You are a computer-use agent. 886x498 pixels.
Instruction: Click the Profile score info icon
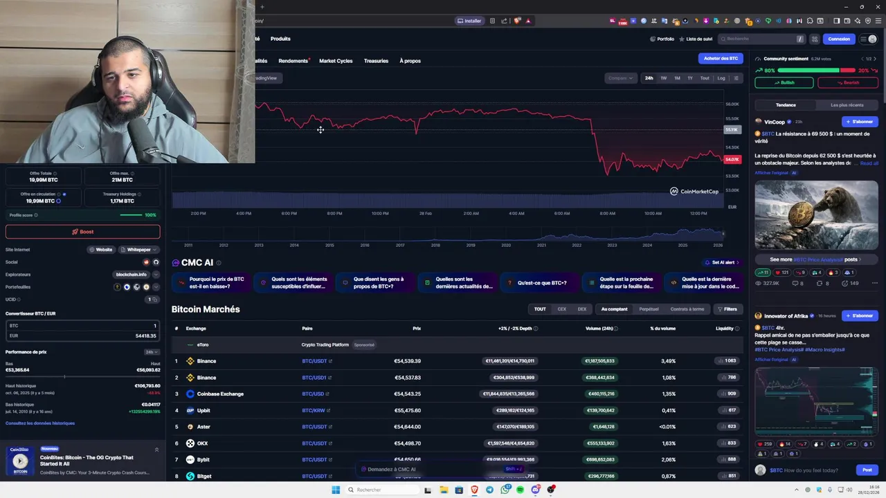[36, 215]
